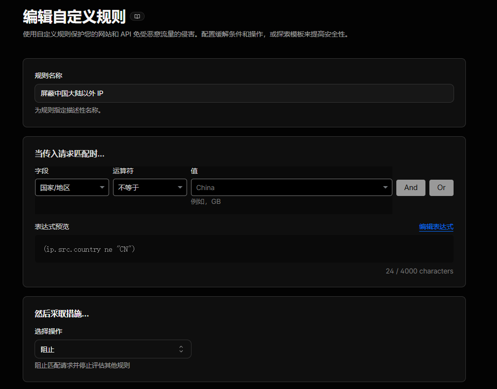Click the 然后采取措施 heading

[x=62, y=314]
